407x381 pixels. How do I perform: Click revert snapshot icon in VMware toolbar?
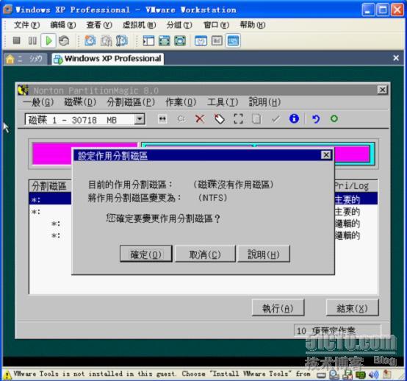point(107,40)
